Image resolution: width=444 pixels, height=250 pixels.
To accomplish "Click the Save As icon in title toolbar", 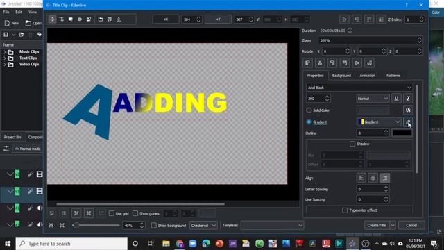I will pos(110,19).
